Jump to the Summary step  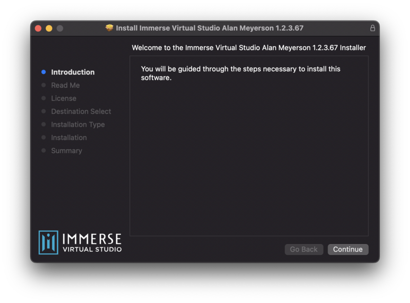(67, 151)
